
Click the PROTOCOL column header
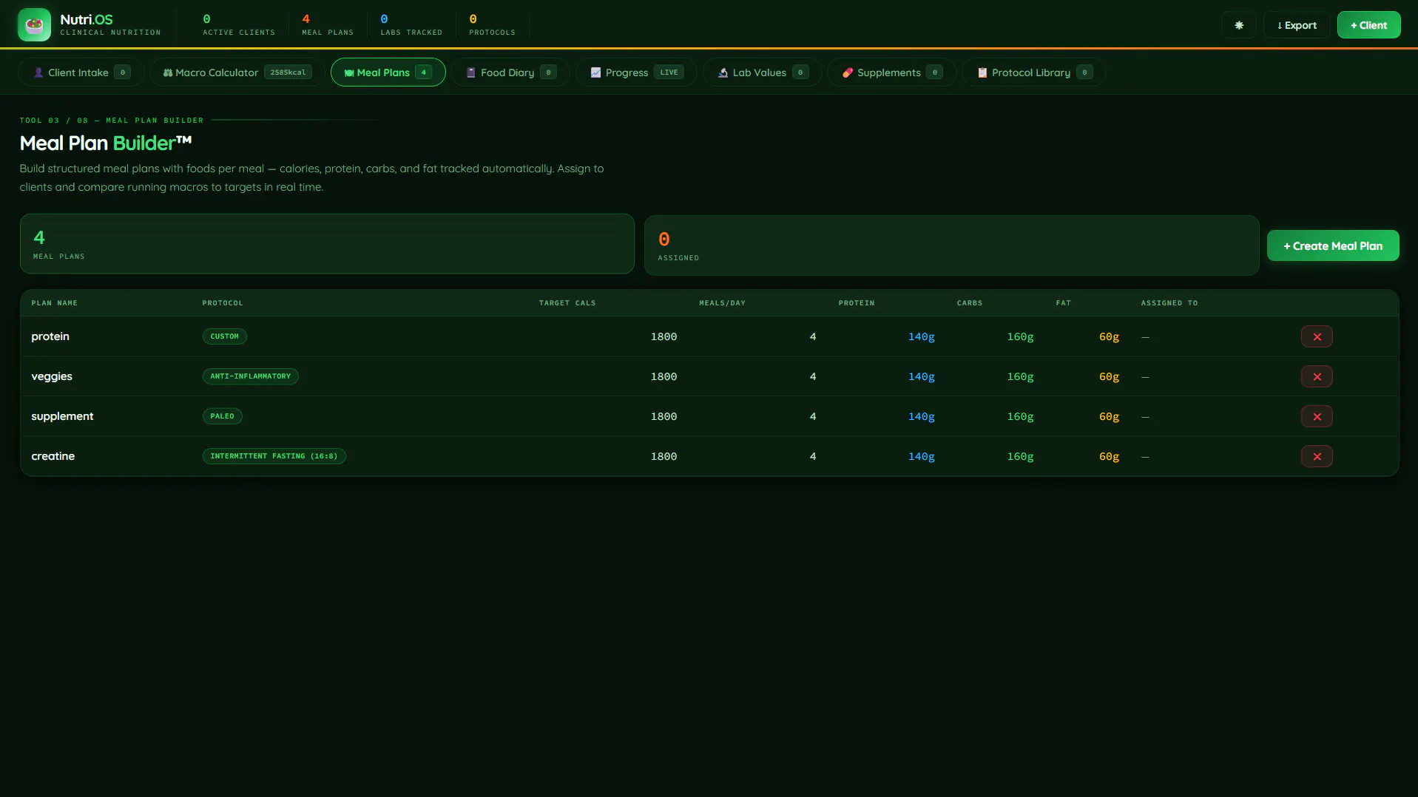tap(223, 303)
